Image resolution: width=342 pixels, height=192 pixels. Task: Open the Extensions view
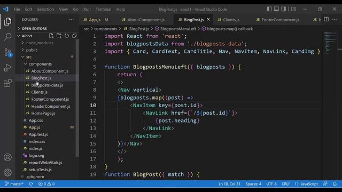tap(7, 83)
